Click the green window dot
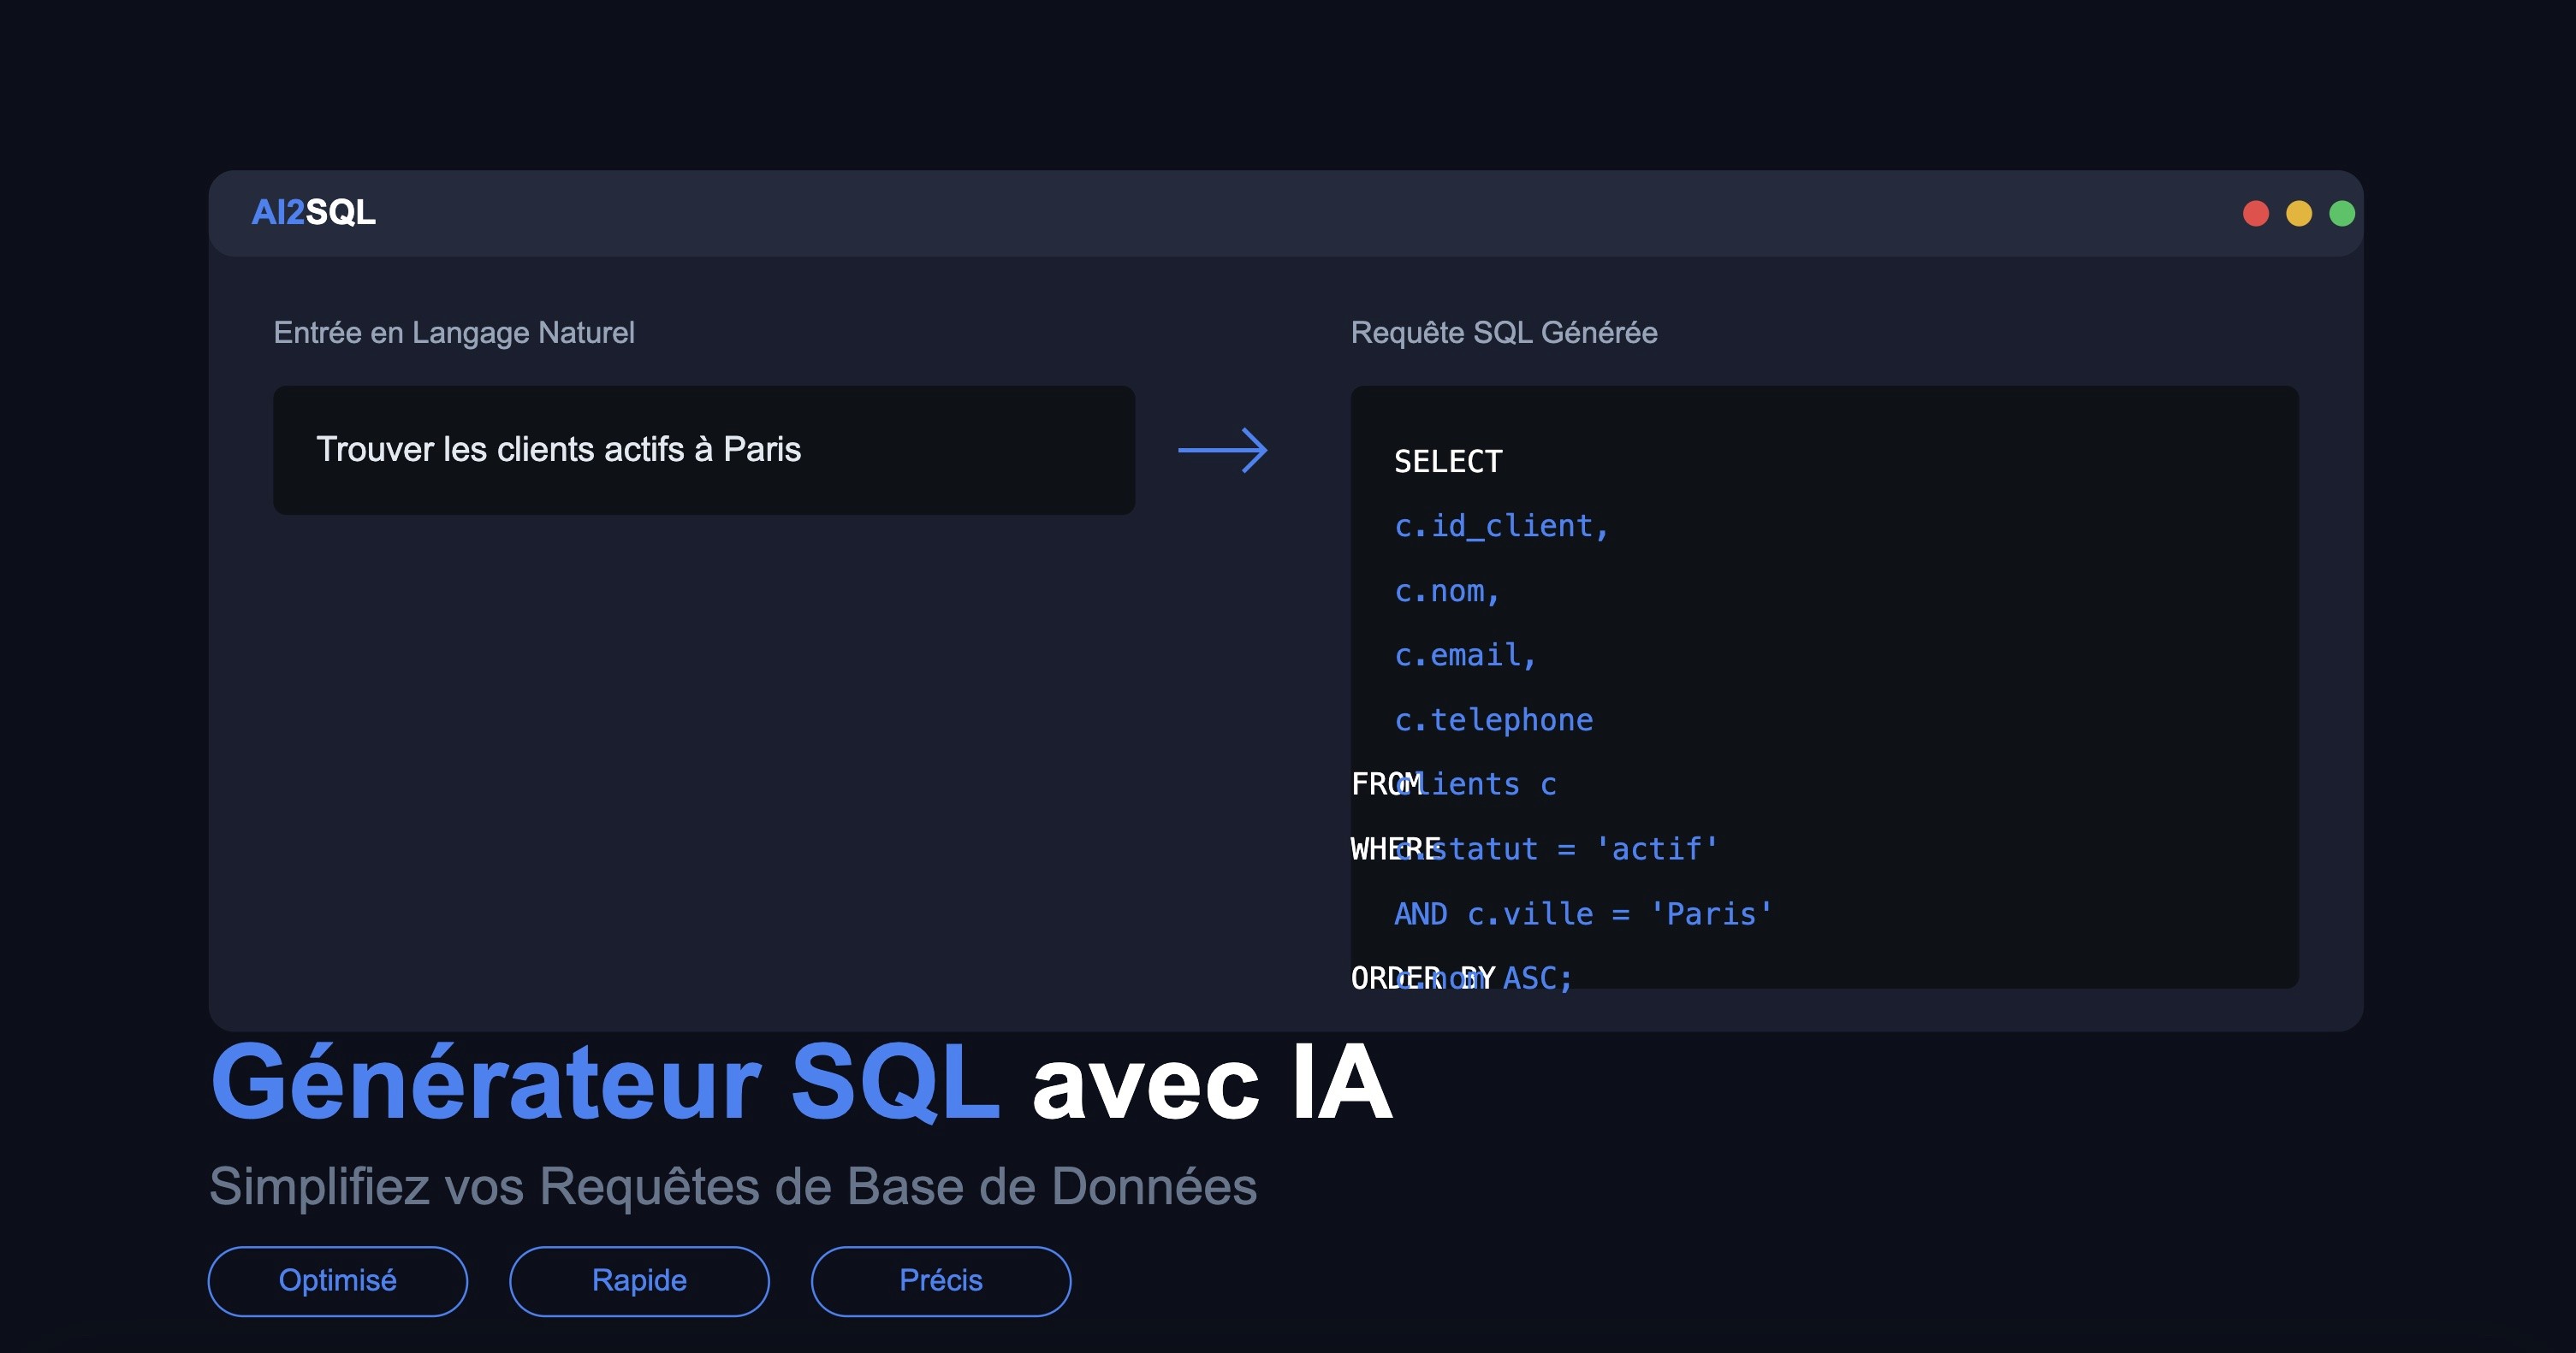The image size is (2576, 1353). click(x=2342, y=213)
